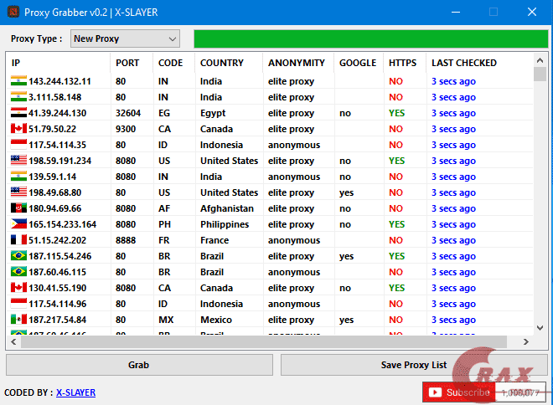The width and height of the screenshot is (553, 405).
Task: Click the Philippines flag beside 165.154.233.164
Action: pos(18,224)
